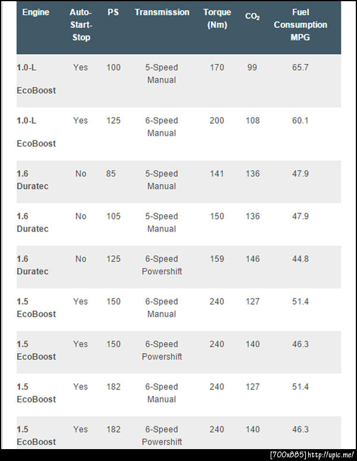Select the CO2 value 146

pos(253,259)
